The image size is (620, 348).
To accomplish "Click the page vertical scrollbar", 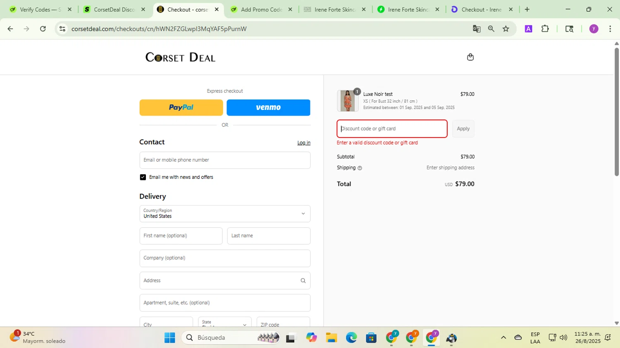I will point(616,111).
